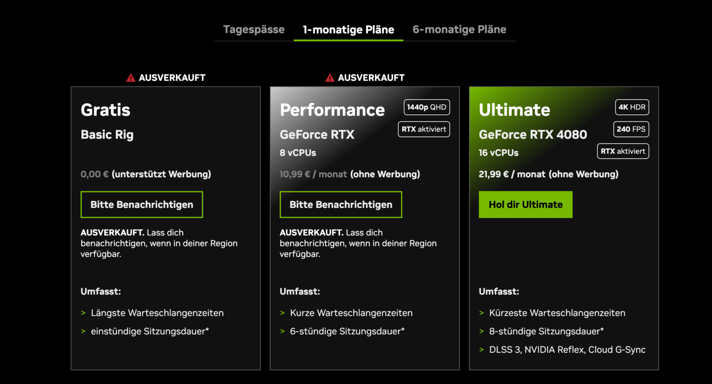712x384 pixels.
Task: Click the green underline below active tab
Action: pos(348,41)
